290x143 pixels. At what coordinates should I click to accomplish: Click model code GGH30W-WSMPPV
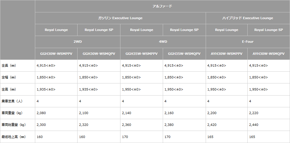tap(56, 54)
